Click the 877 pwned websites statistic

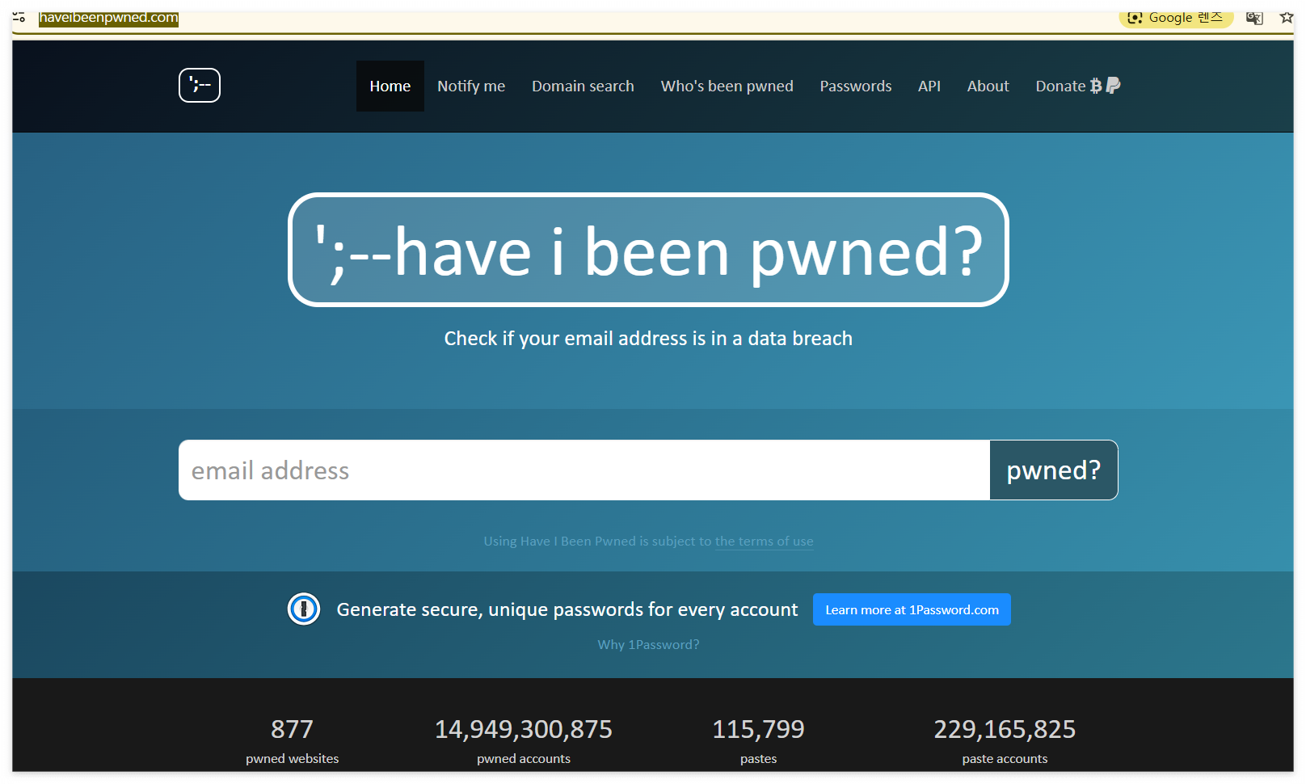(293, 740)
